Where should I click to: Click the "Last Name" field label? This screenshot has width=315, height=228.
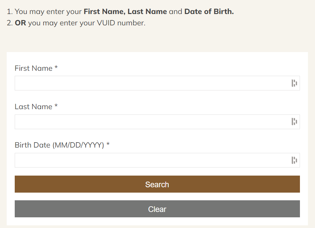pos(33,107)
